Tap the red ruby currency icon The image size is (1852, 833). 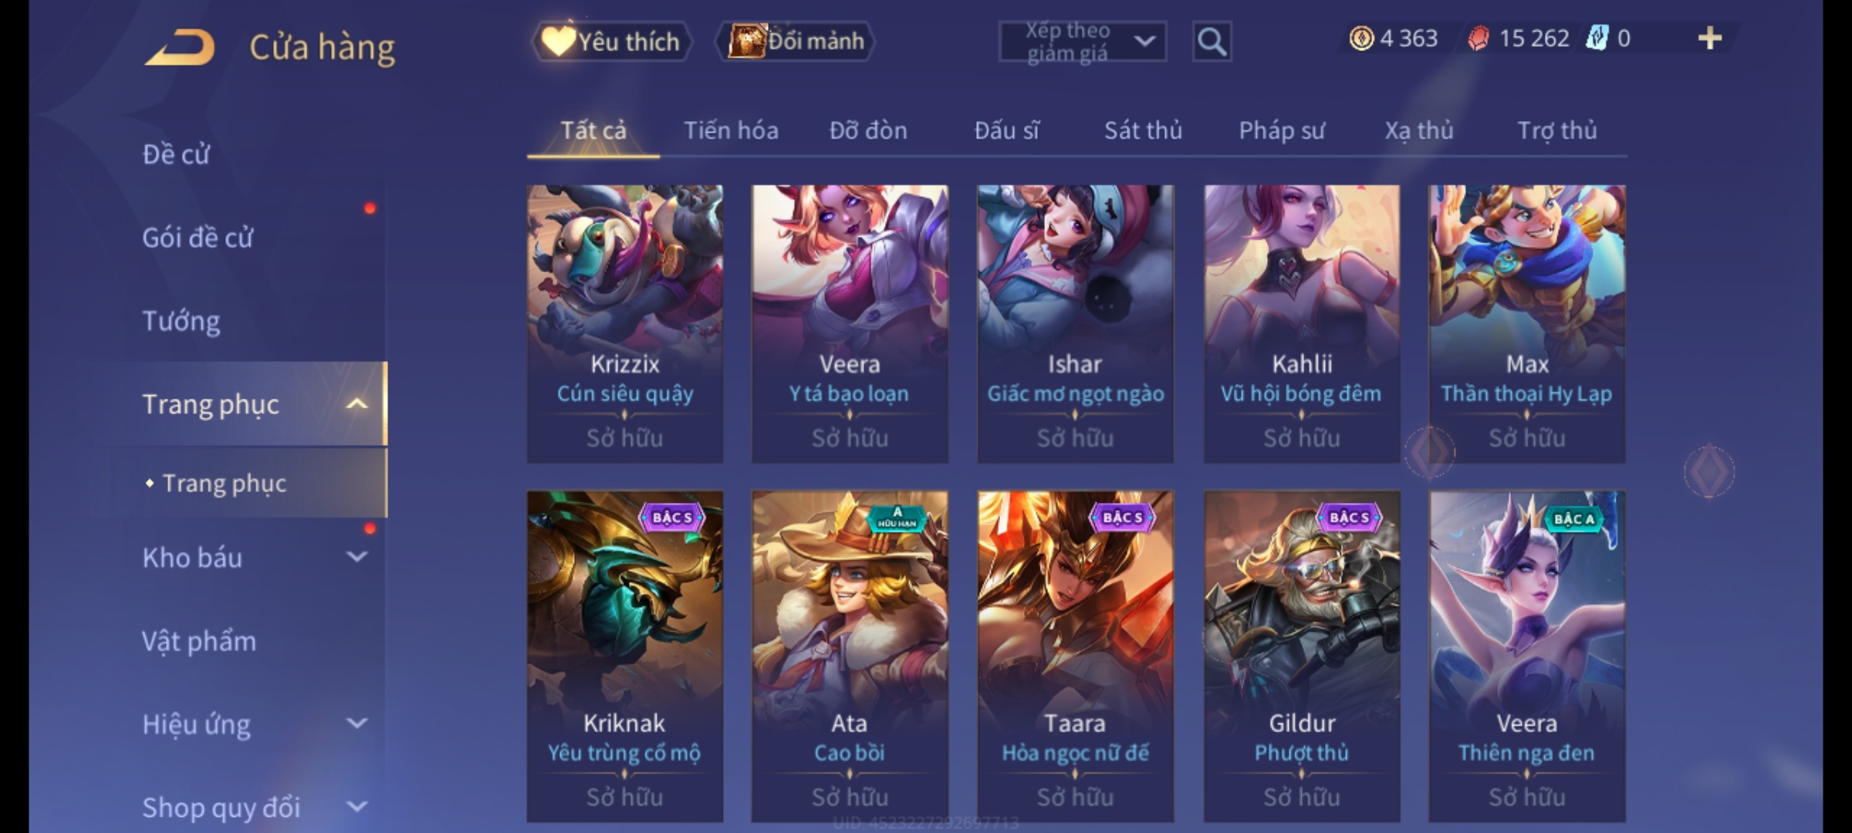coord(1479,38)
